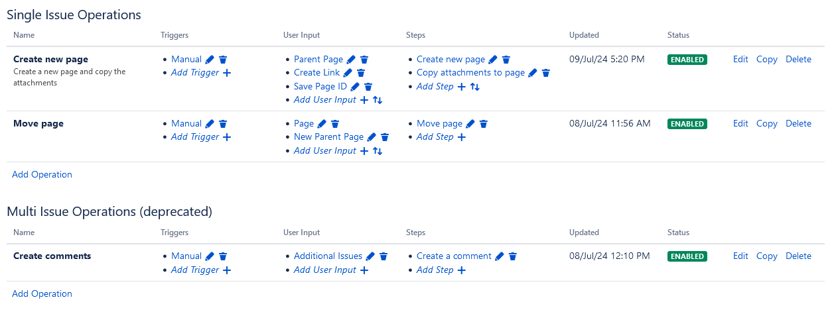The width and height of the screenshot is (834, 310).
Task: Reorder steps icon in Create new page row
Action: coord(475,87)
